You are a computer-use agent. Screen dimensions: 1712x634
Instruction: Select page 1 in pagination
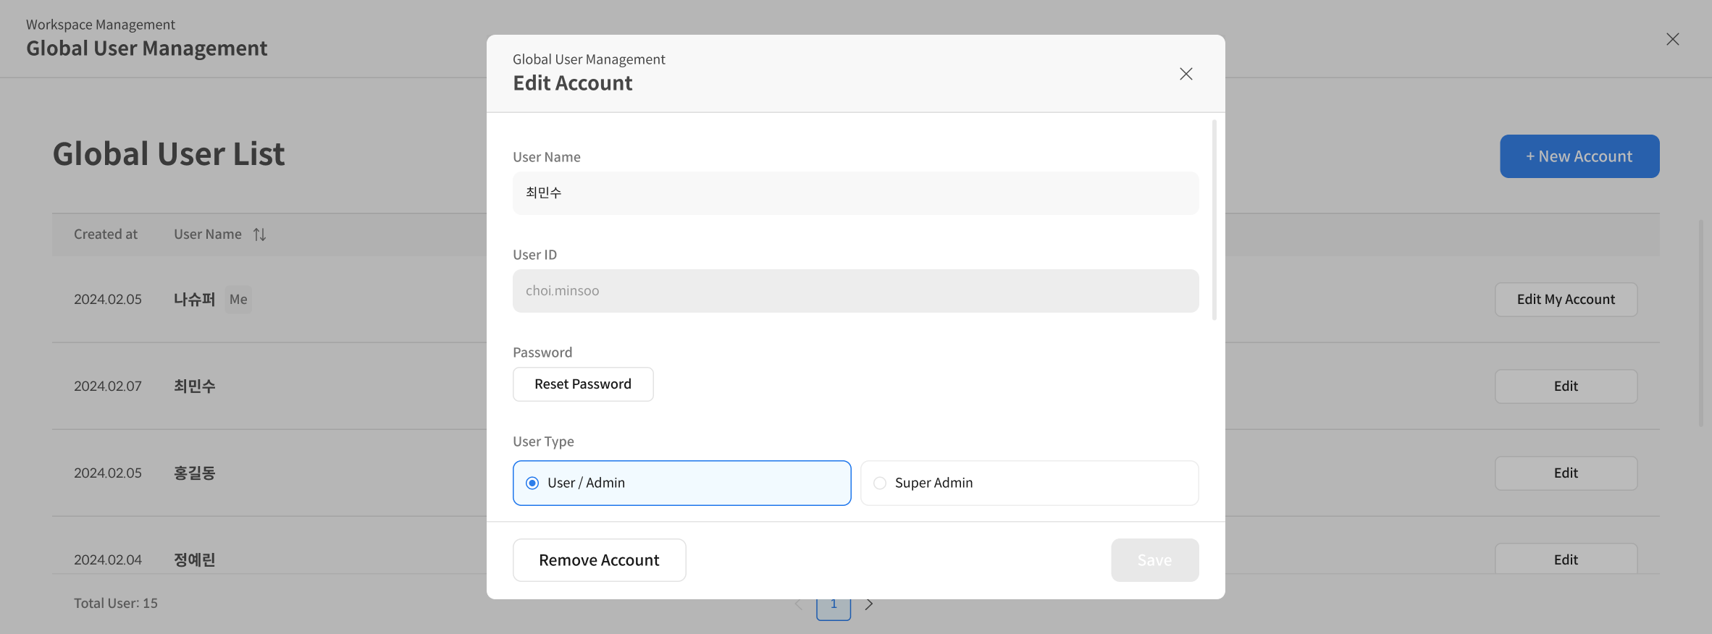pos(834,606)
